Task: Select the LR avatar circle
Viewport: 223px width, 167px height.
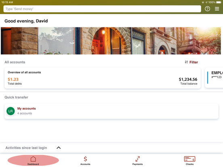Action: (x=11, y=111)
